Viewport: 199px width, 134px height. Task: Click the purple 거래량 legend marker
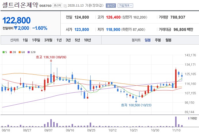189,118
